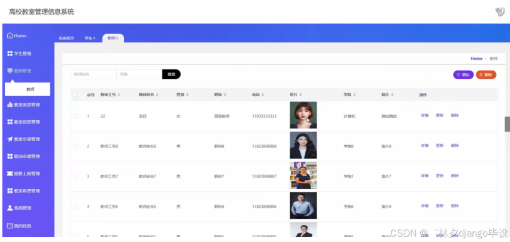
Task: Click the page vertical scrollbar thumb
Action: [507, 124]
